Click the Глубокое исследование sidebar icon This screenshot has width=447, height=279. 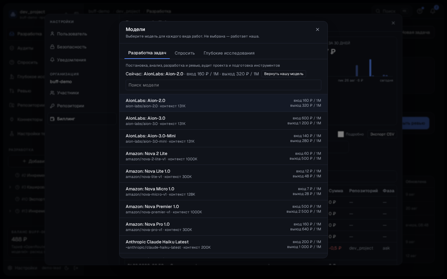(12, 77)
